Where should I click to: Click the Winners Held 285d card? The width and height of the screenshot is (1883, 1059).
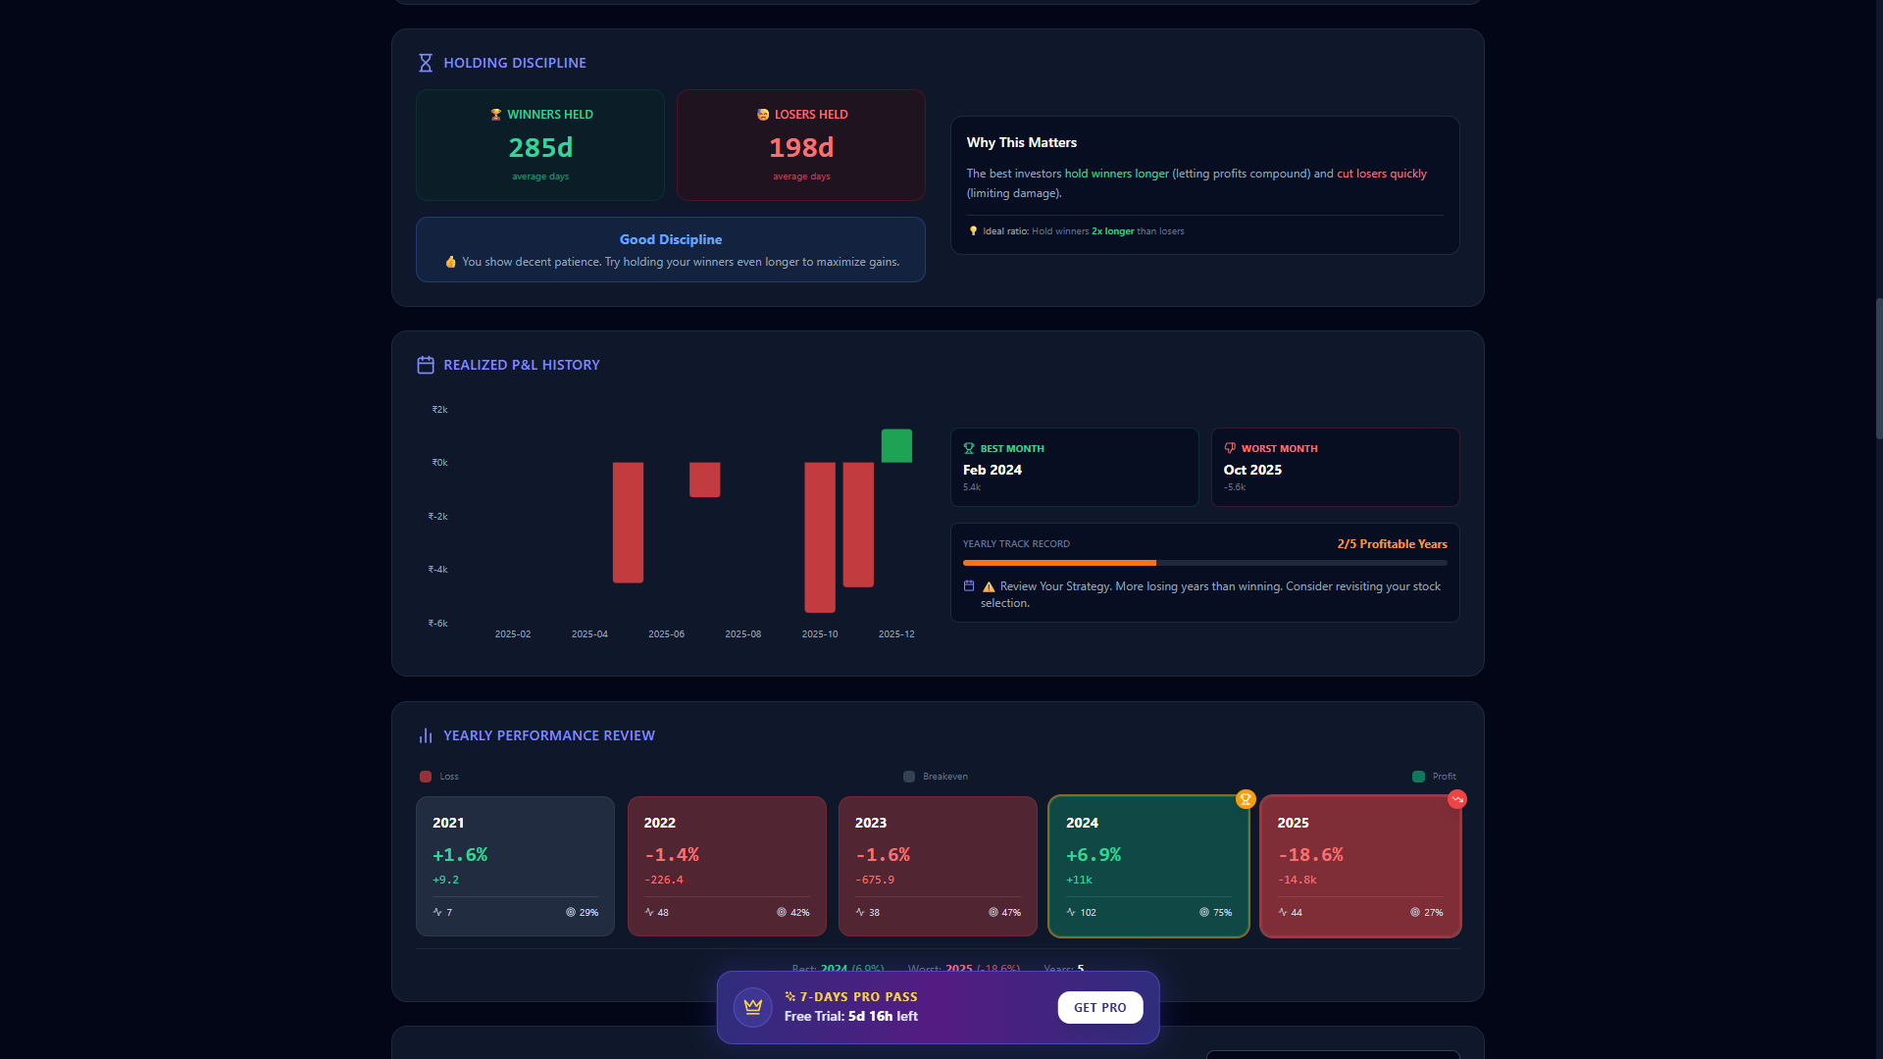pyautogui.click(x=540, y=145)
